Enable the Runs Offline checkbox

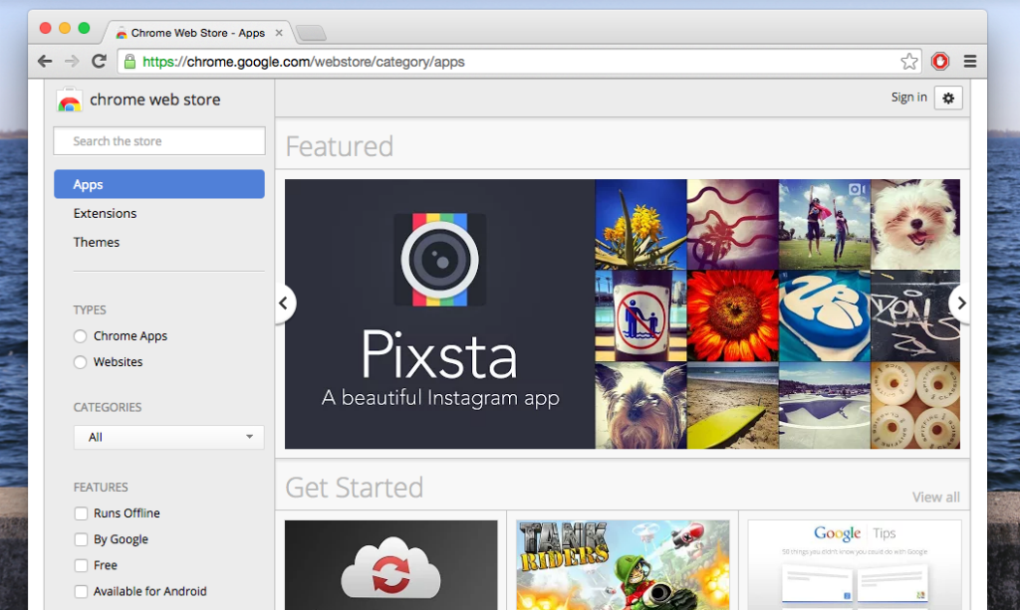click(81, 513)
